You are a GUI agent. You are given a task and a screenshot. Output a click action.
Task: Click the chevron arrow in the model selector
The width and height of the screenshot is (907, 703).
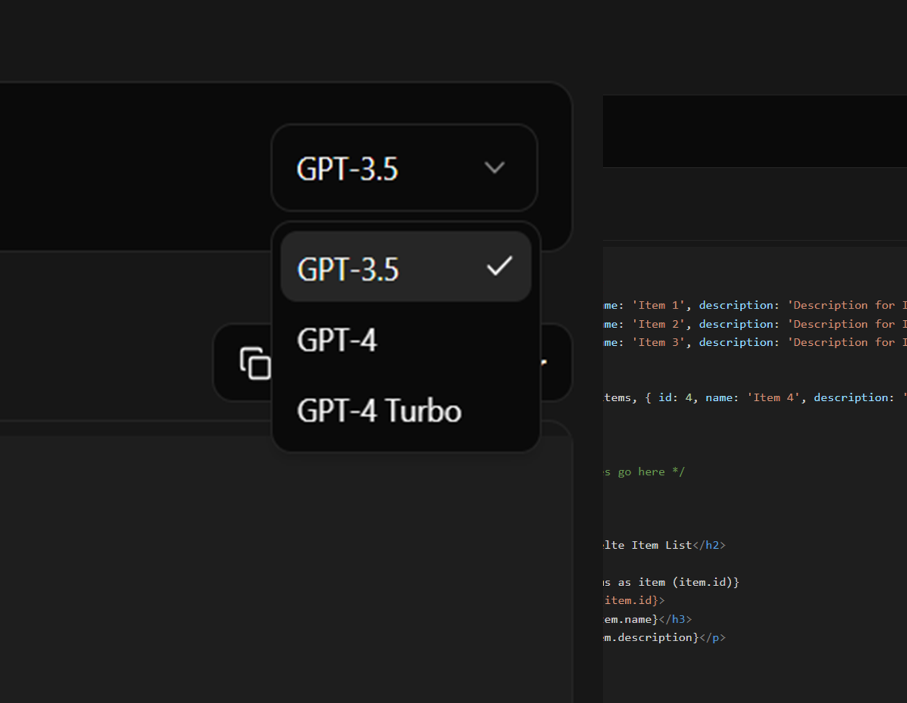point(494,168)
